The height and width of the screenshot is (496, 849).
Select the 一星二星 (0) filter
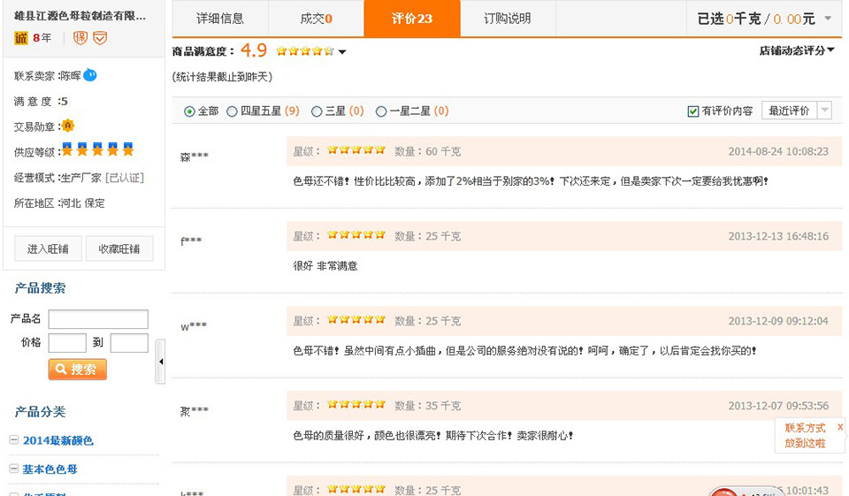click(381, 111)
